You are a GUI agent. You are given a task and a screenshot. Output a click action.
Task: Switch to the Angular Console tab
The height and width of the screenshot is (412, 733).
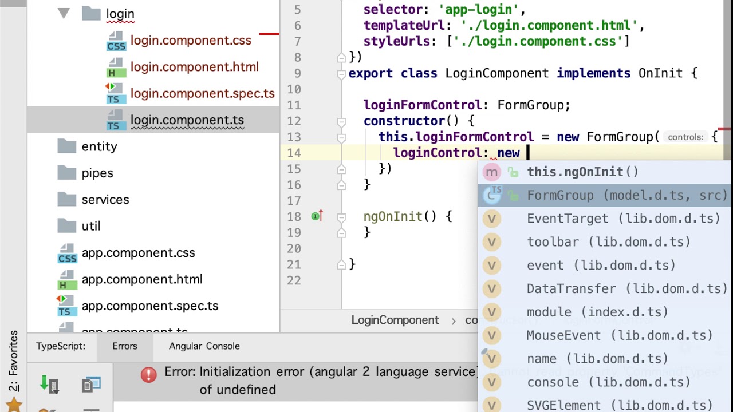[204, 346]
